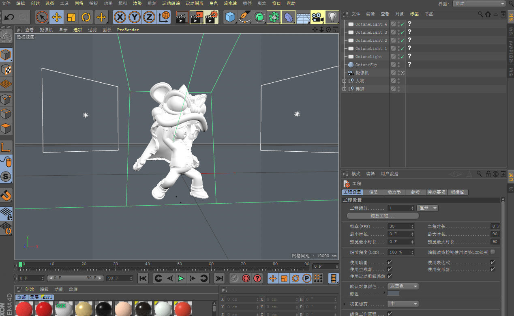Toggle Use Deformers checkbox

click(x=493, y=269)
